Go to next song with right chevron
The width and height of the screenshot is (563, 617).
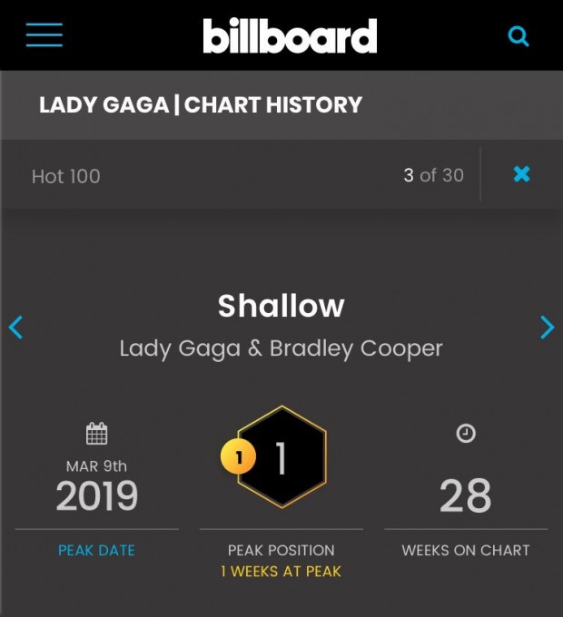click(x=548, y=327)
